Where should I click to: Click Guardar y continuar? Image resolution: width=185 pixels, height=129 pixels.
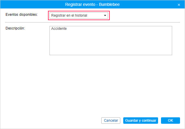[x=141, y=121]
